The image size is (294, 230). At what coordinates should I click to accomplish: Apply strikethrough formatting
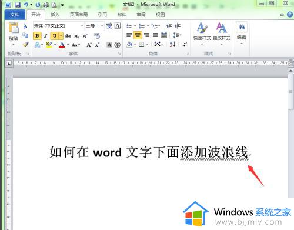pyautogui.click(x=68, y=36)
